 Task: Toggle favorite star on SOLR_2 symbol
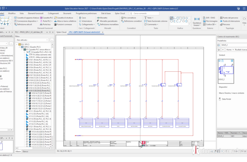tap(219, 61)
